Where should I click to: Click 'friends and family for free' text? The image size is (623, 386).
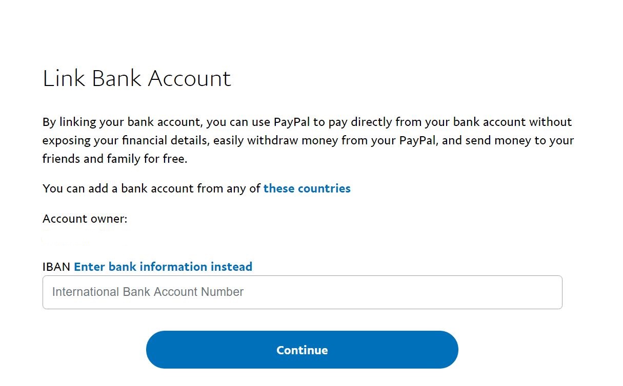click(114, 159)
